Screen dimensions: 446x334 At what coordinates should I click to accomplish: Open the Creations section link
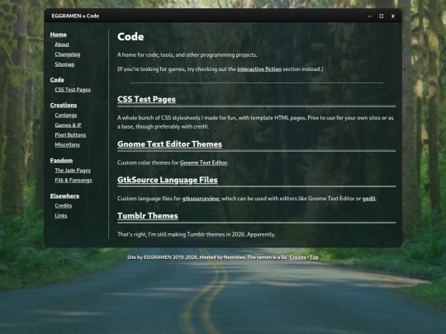[64, 105]
